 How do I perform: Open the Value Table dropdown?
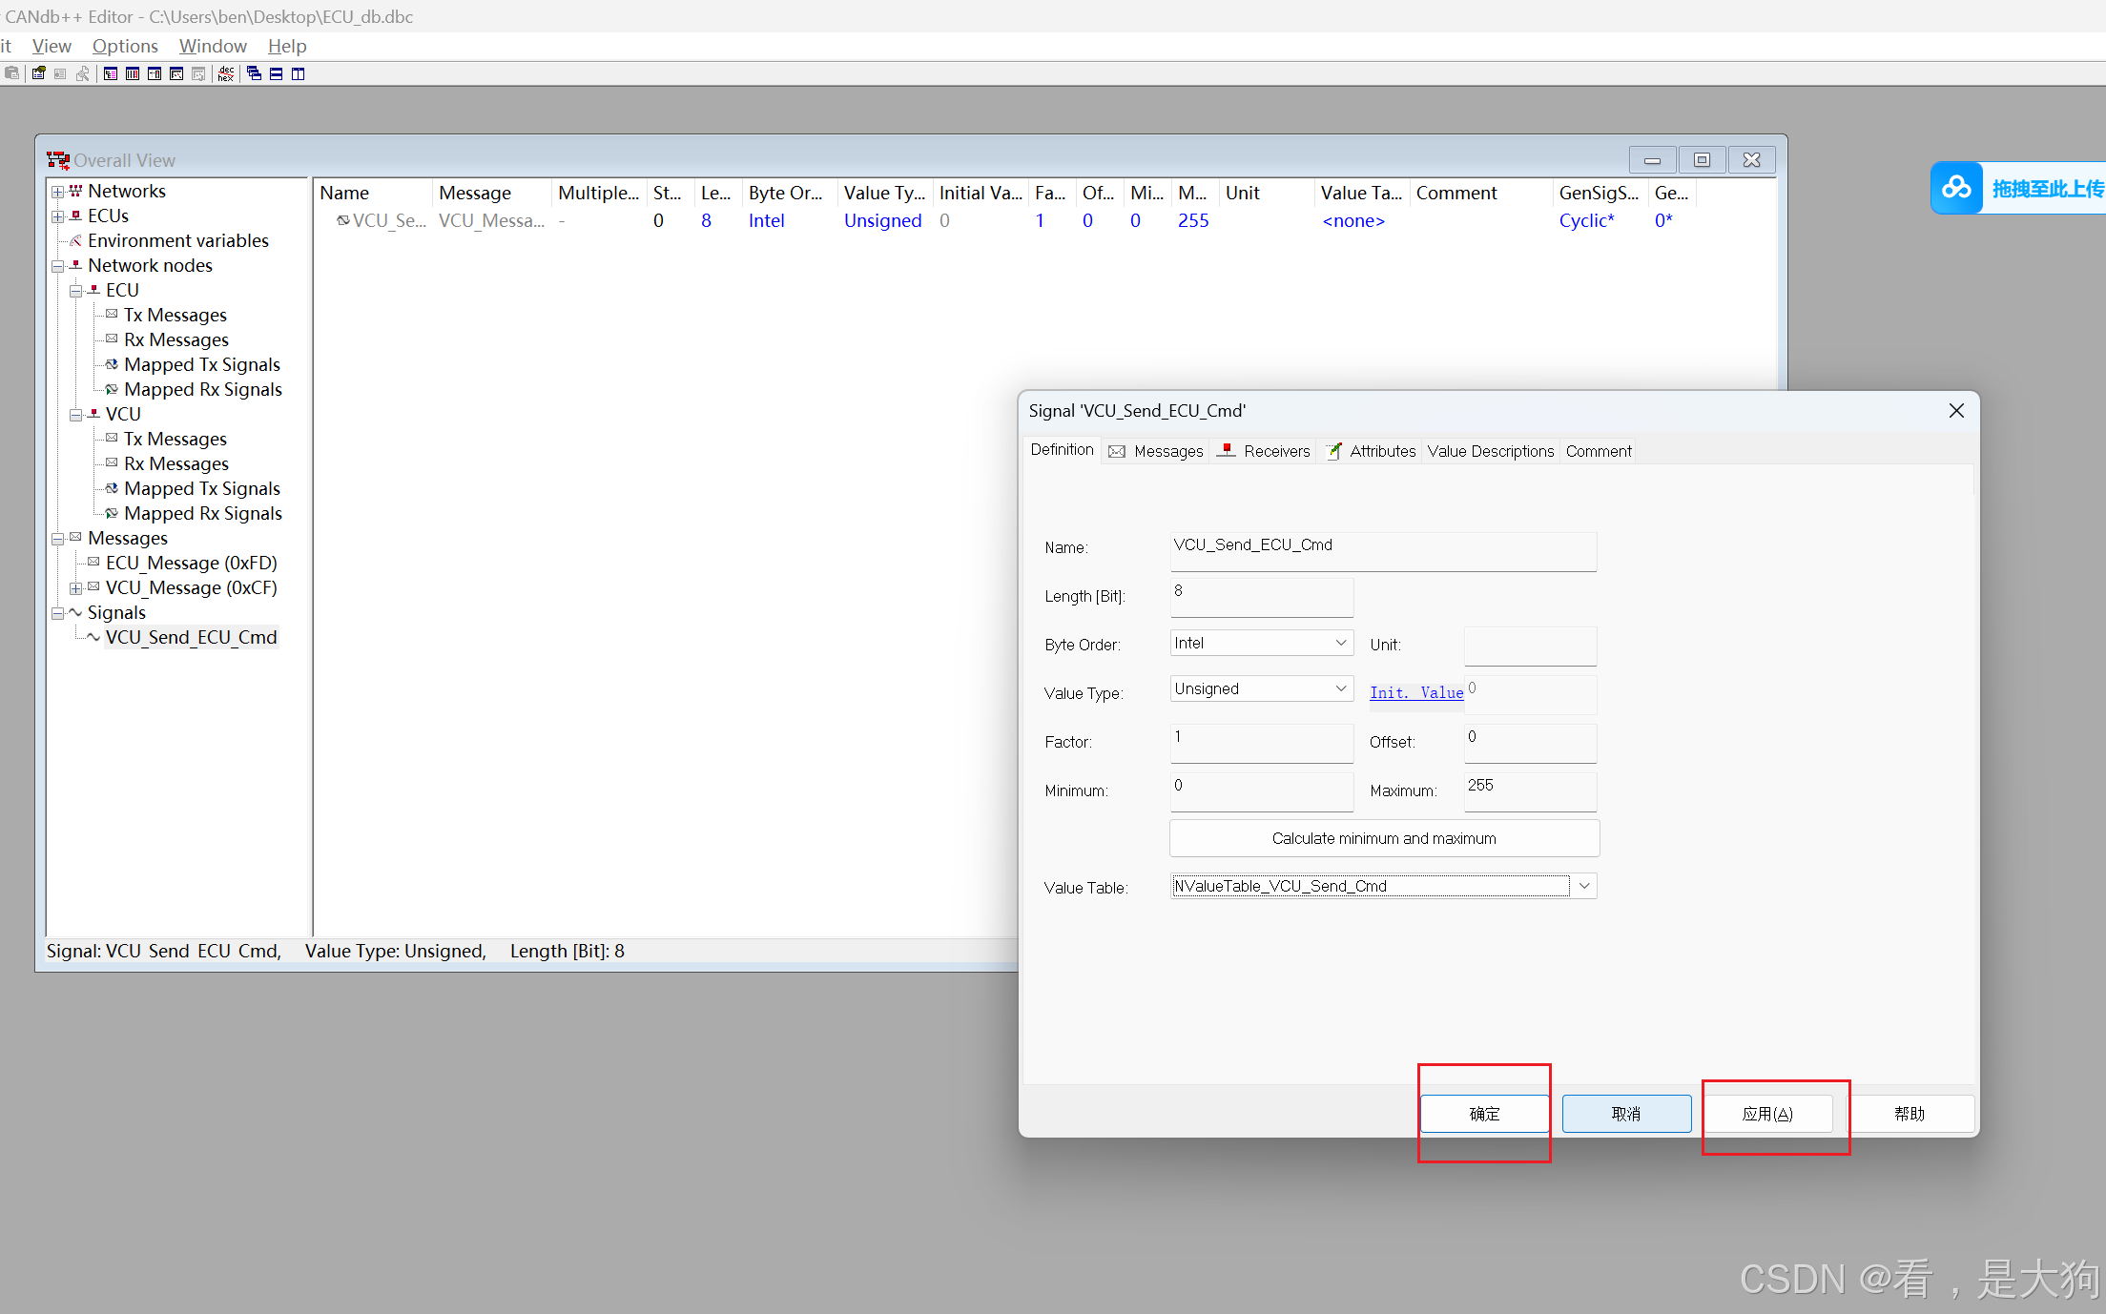pos(1584,886)
